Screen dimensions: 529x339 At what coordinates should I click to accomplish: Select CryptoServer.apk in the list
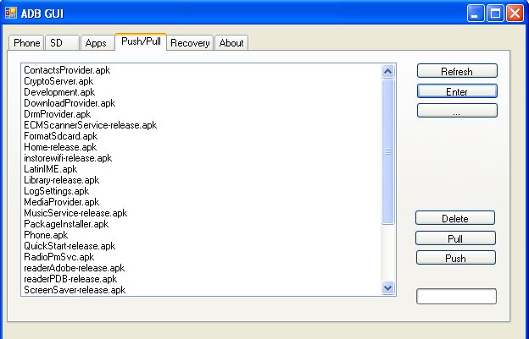202,81
